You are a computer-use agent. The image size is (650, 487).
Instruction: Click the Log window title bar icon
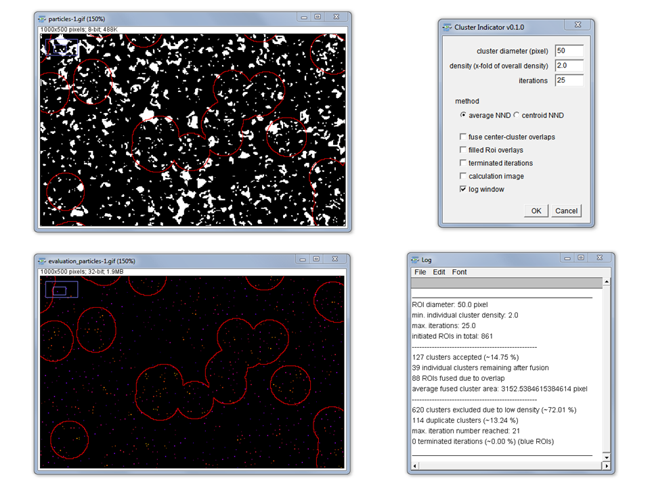click(415, 260)
